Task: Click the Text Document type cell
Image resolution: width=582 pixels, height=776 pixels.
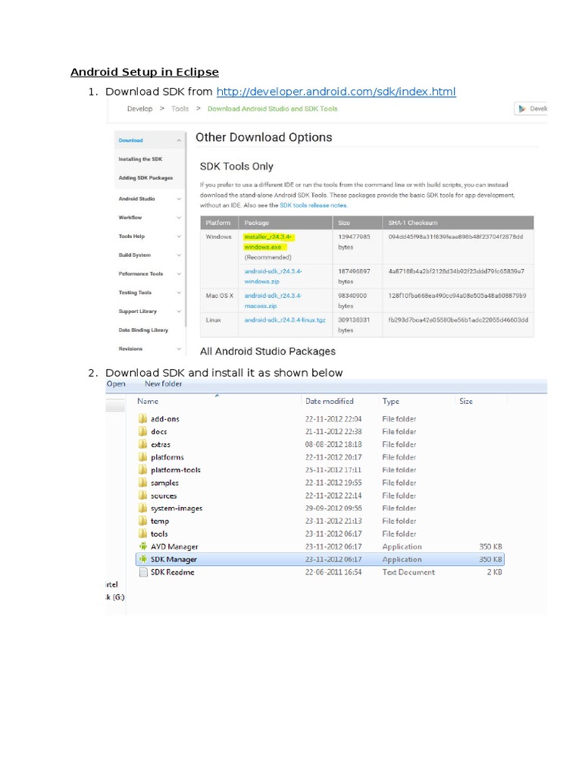Action: (x=408, y=572)
